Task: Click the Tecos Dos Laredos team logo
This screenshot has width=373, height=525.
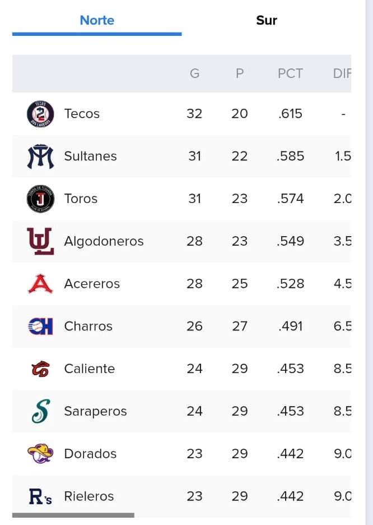Action: [40, 114]
